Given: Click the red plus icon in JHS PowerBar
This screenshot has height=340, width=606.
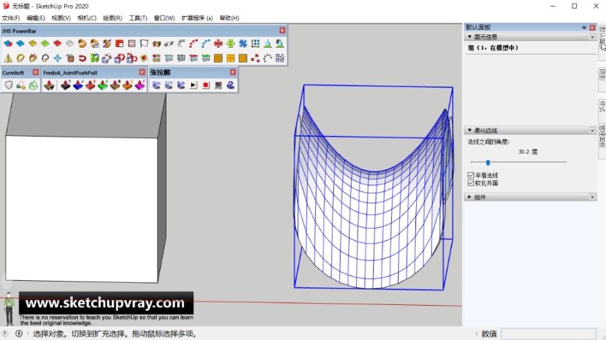Looking at the screenshot, I should tap(218, 44).
